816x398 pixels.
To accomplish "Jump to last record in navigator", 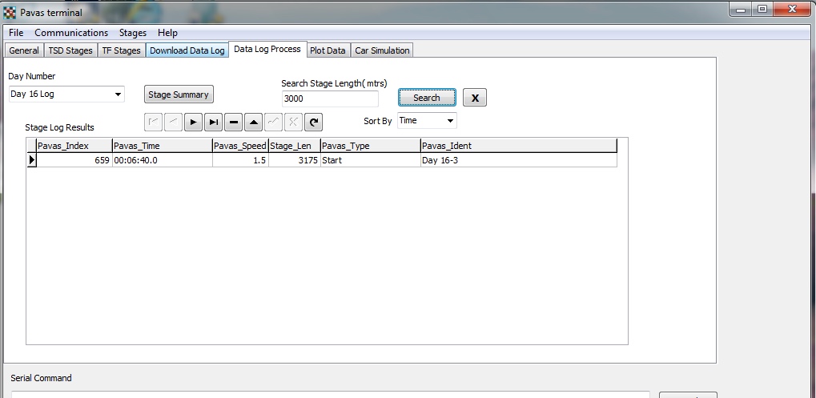I will coord(214,123).
